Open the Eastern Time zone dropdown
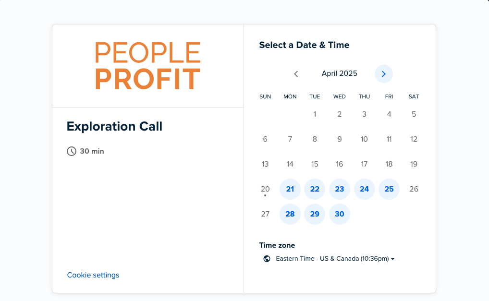Screen dimensions: 489x301 pos(332,259)
